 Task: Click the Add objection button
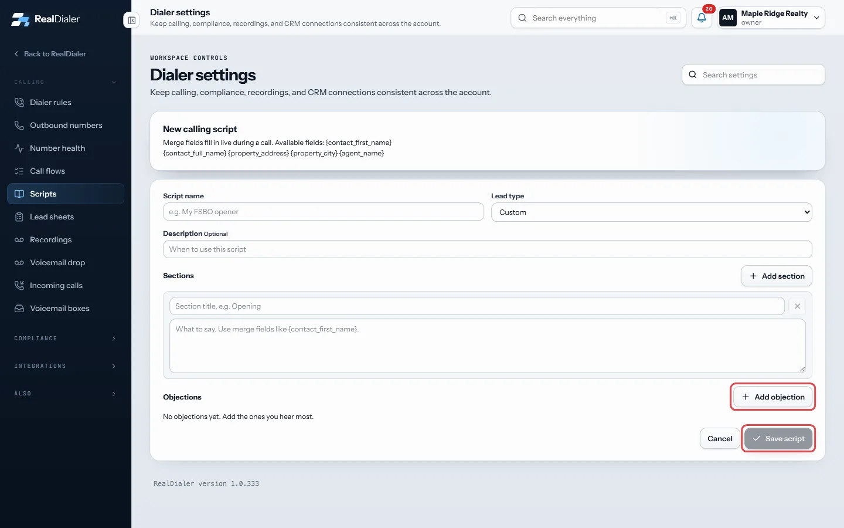[x=773, y=397]
